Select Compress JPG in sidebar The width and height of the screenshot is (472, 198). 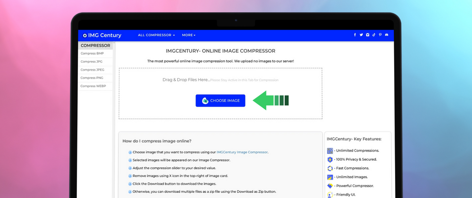coord(95,62)
